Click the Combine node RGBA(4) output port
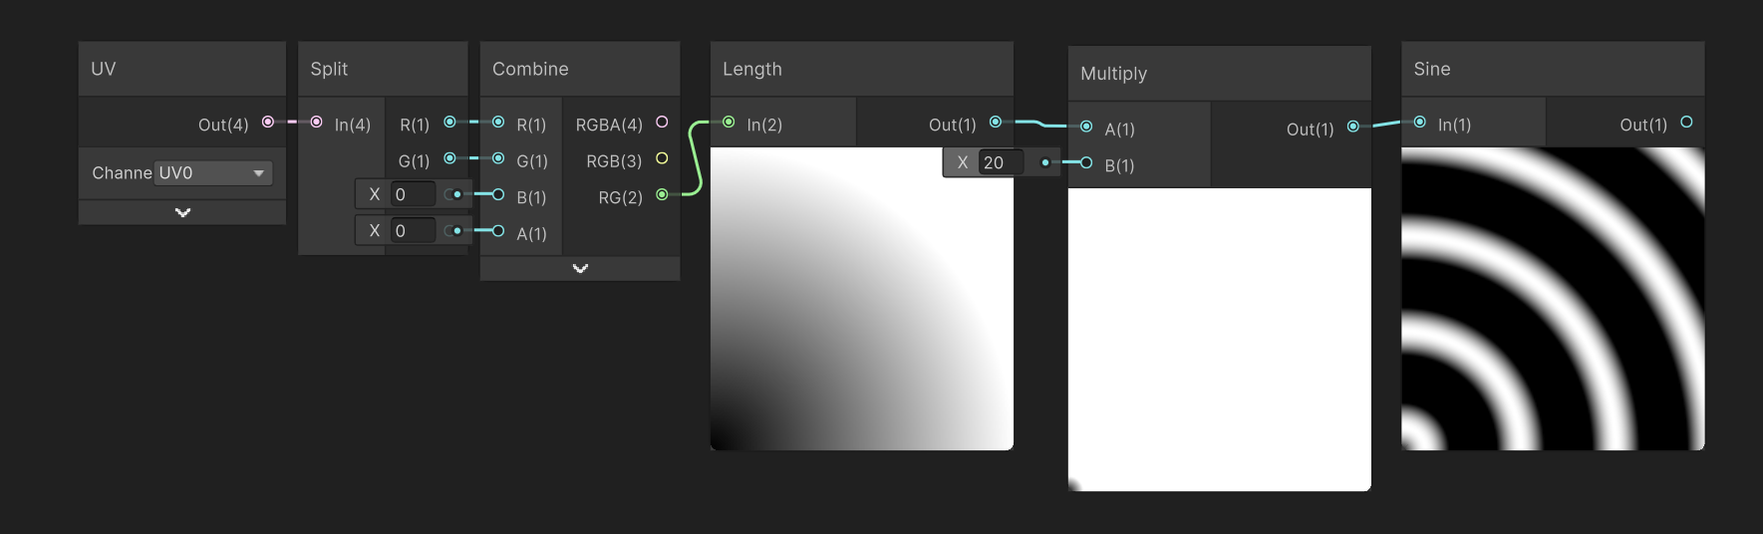Viewport: 1763px width, 534px height. point(662,122)
